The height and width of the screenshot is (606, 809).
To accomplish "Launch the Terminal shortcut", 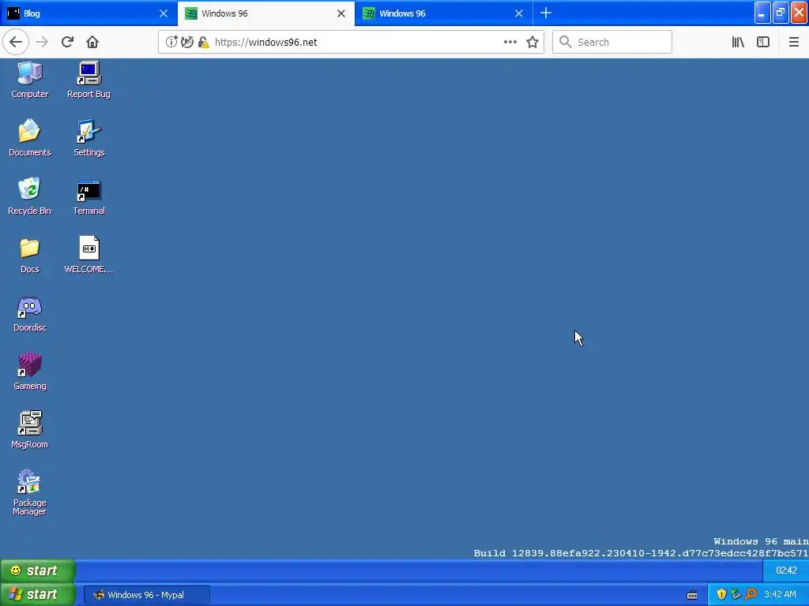I will click(88, 196).
